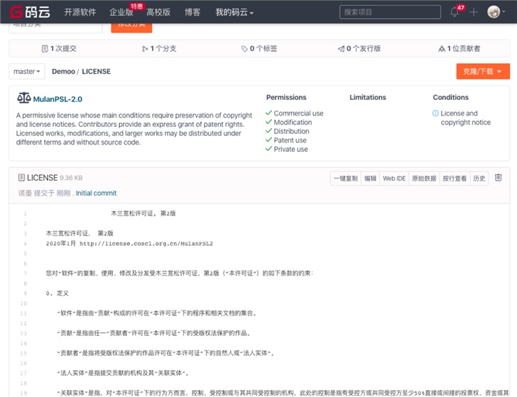Screen dimensions: 517x397
Task: Click the 一键复制 button
Action: coord(346,178)
